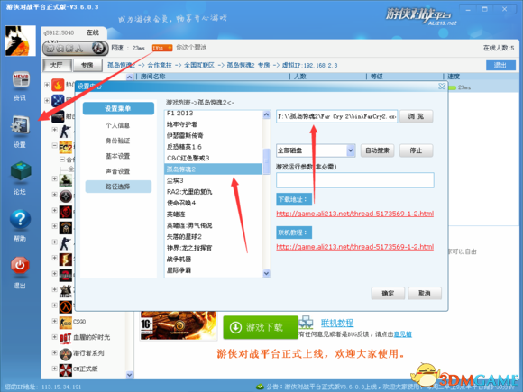Click the 游戏运行参数 input field
The image size is (523, 392).
click(355, 180)
